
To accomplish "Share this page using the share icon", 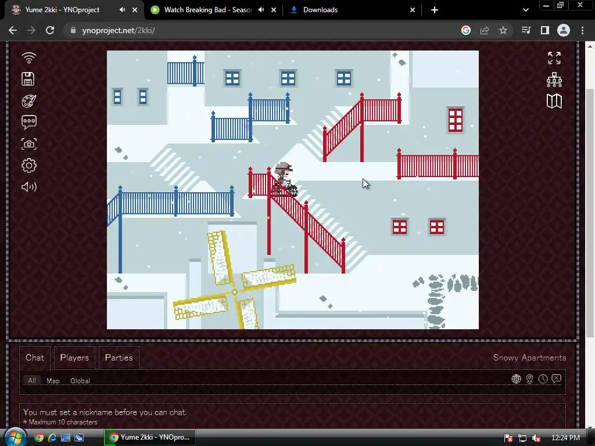I will (x=485, y=30).
